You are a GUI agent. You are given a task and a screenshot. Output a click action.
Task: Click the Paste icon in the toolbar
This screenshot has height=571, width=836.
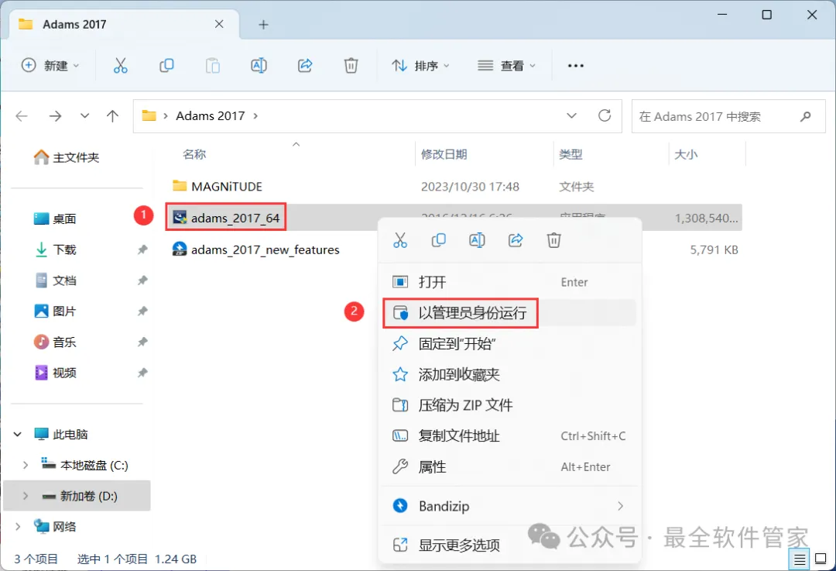pos(213,66)
